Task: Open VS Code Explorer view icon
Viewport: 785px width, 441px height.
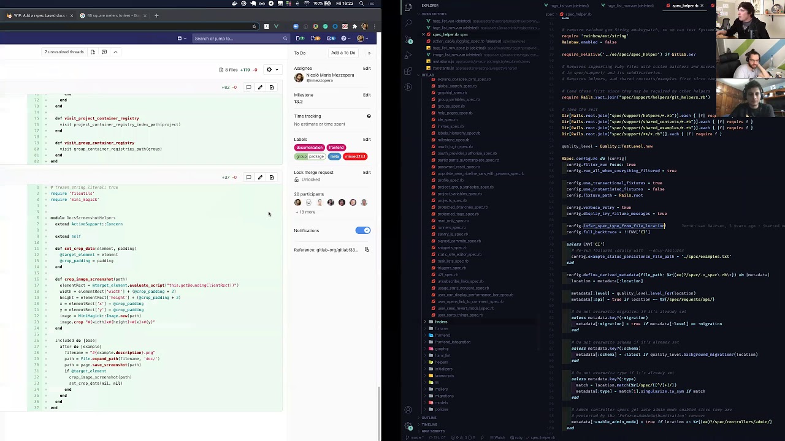Action: (x=408, y=7)
